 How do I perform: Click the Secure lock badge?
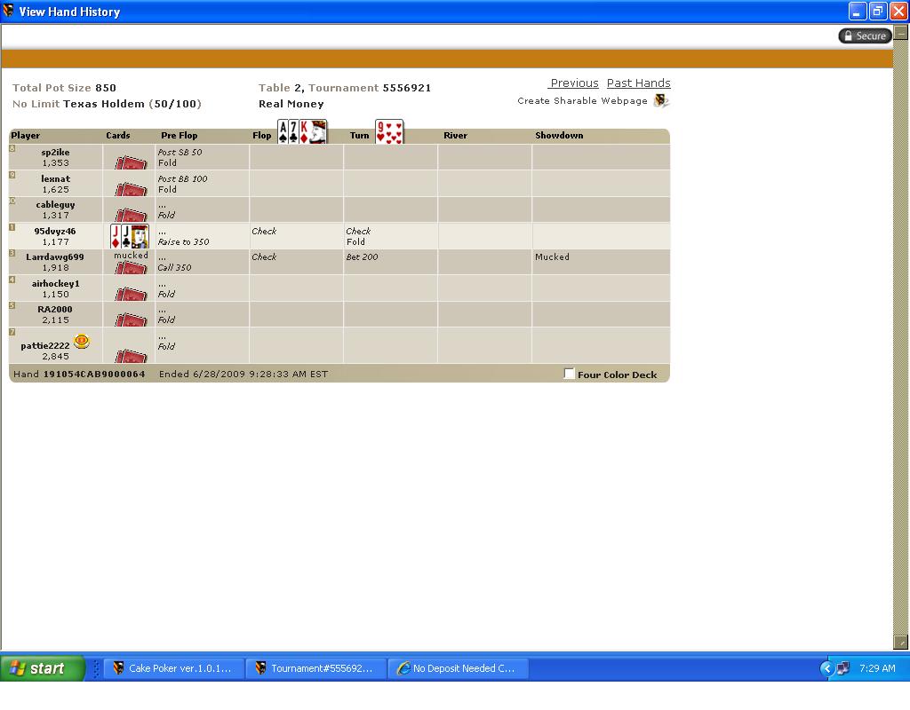pos(864,35)
